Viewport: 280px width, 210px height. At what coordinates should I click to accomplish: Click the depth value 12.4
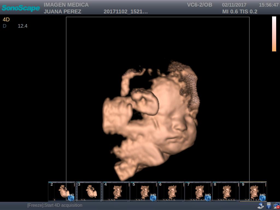click(22, 26)
